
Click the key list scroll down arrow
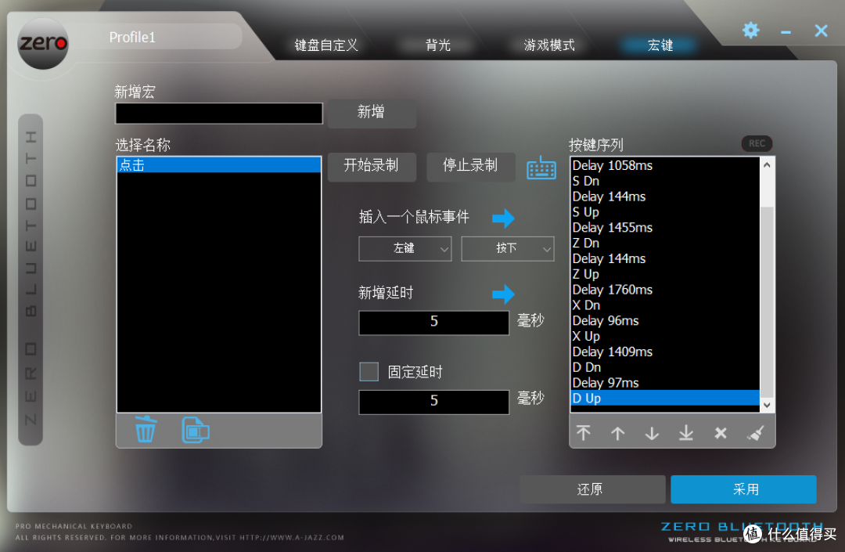pyautogui.click(x=767, y=406)
